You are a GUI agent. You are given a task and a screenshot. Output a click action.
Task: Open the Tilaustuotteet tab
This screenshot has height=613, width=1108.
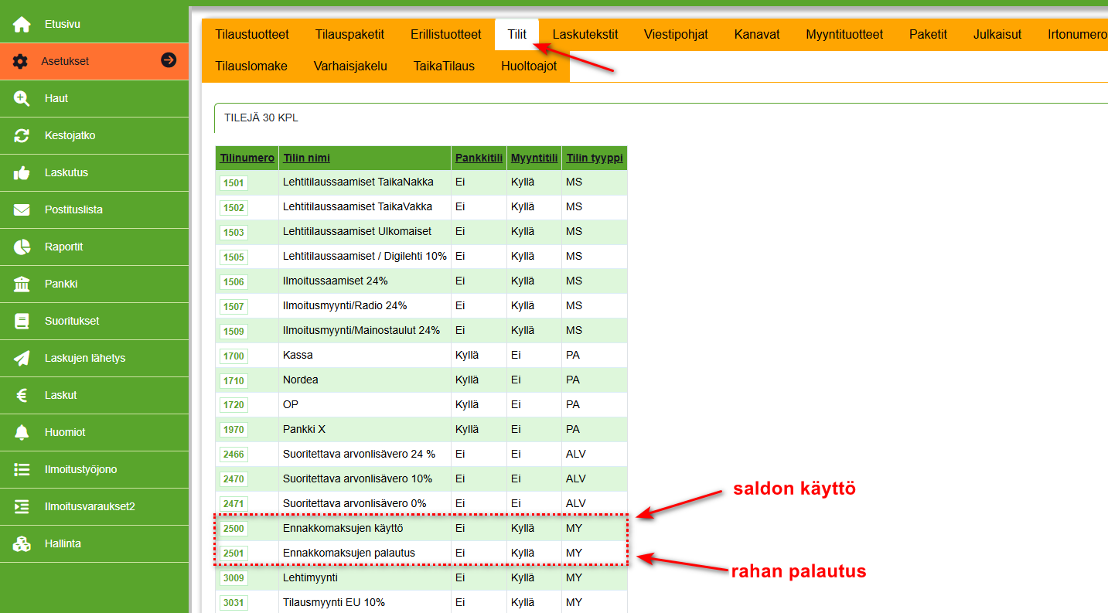click(x=252, y=35)
